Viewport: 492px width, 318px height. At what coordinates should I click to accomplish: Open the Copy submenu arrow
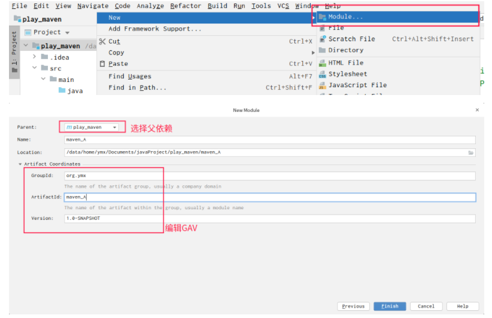[x=313, y=53]
